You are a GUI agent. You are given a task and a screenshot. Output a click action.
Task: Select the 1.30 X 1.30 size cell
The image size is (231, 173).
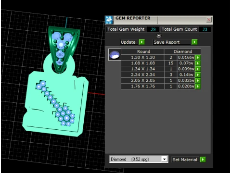coord(143,57)
